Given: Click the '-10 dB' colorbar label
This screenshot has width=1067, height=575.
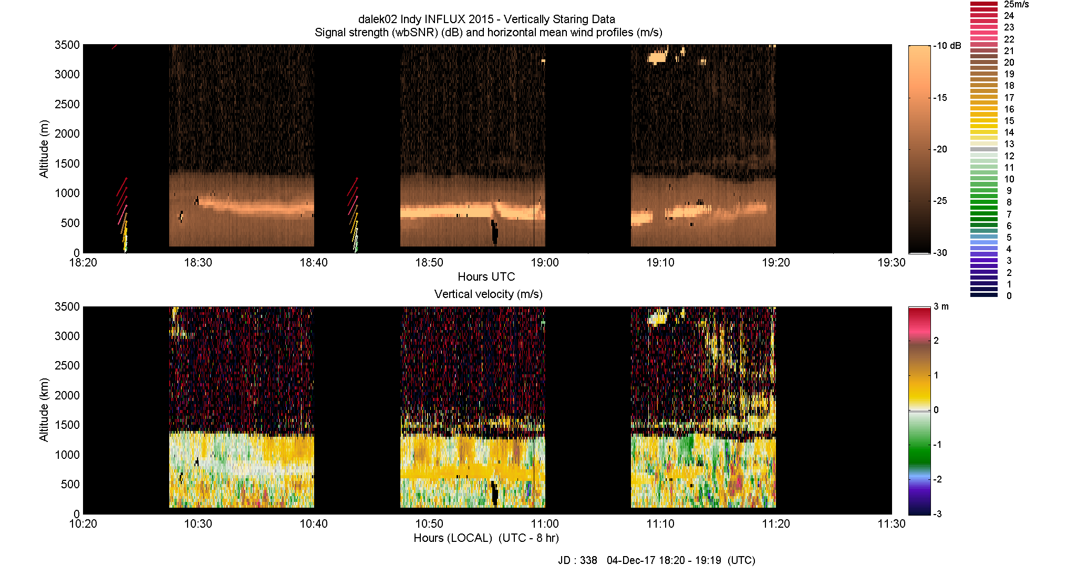Looking at the screenshot, I should [947, 46].
